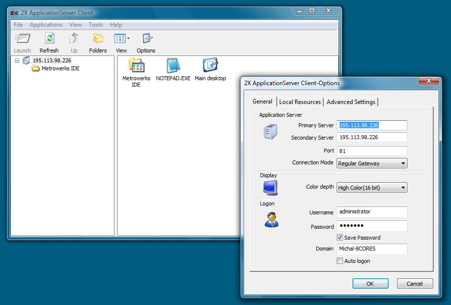Select the NOTEPAD.EXE application icon

click(x=173, y=65)
